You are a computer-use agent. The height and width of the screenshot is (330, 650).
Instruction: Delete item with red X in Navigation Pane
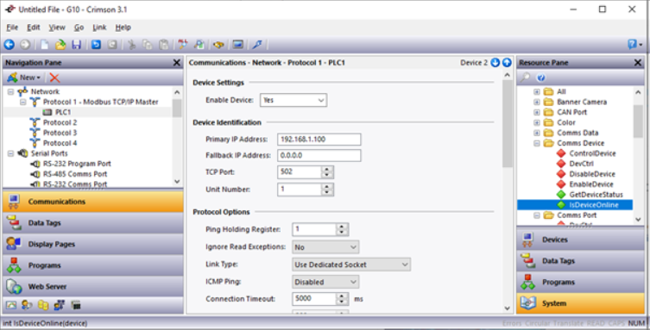[54, 78]
